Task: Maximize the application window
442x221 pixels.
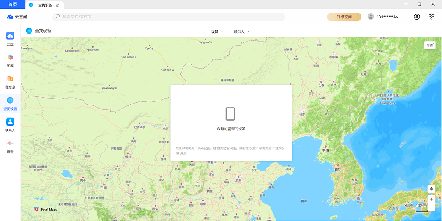Action: tap(419, 4)
